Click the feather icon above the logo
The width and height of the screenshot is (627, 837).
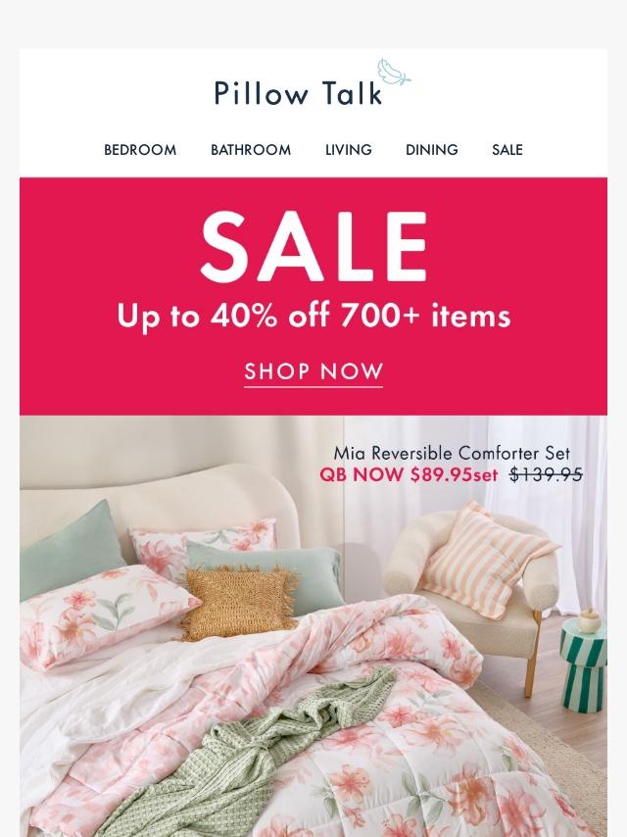(394, 72)
